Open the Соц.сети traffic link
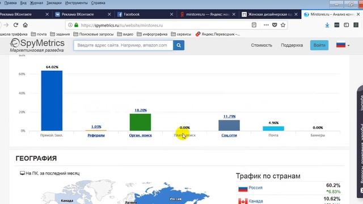 [229, 135]
